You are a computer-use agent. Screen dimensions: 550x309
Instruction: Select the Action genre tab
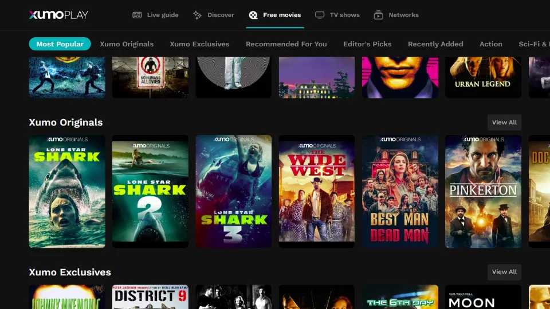click(x=491, y=44)
